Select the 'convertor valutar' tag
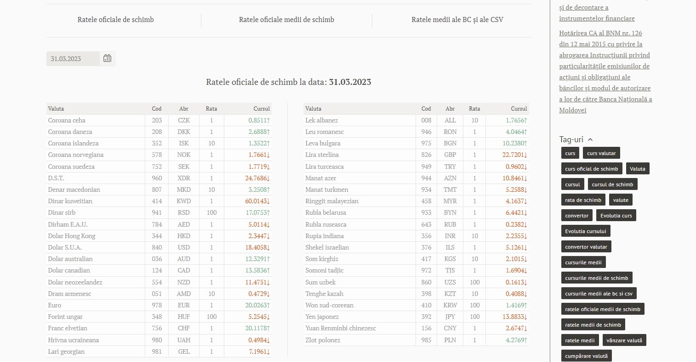The height and width of the screenshot is (362, 696). coord(586,247)
